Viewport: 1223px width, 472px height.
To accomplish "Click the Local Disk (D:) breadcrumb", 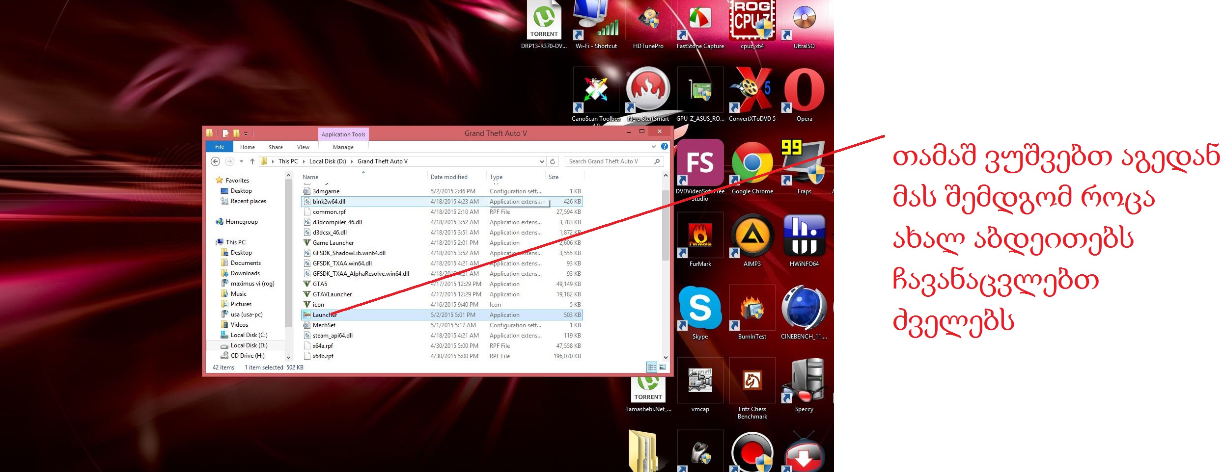I will 328,161.
